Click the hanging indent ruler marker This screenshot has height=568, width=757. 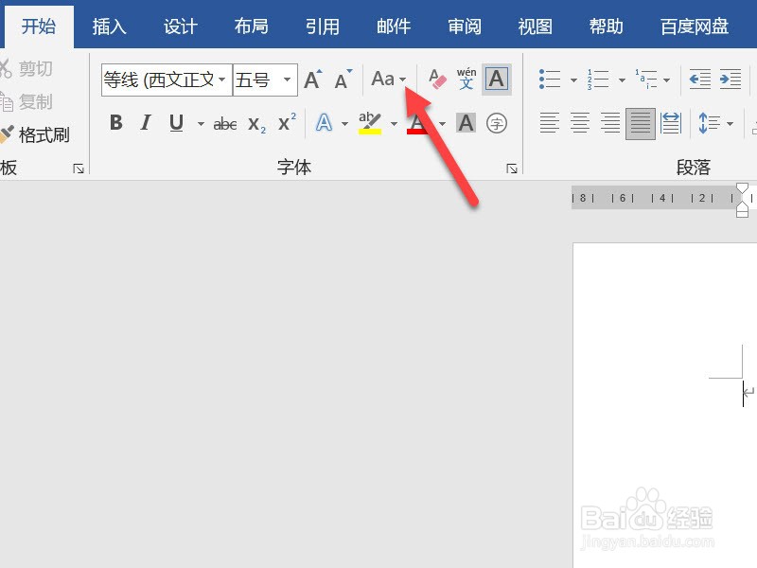(x=743, y=206)
